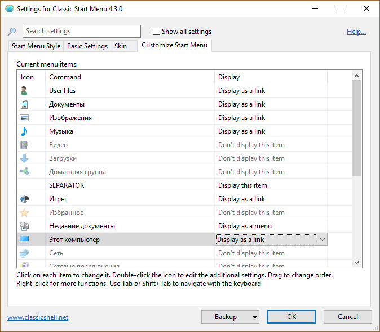Click the Видео film icon

(24, 145)
